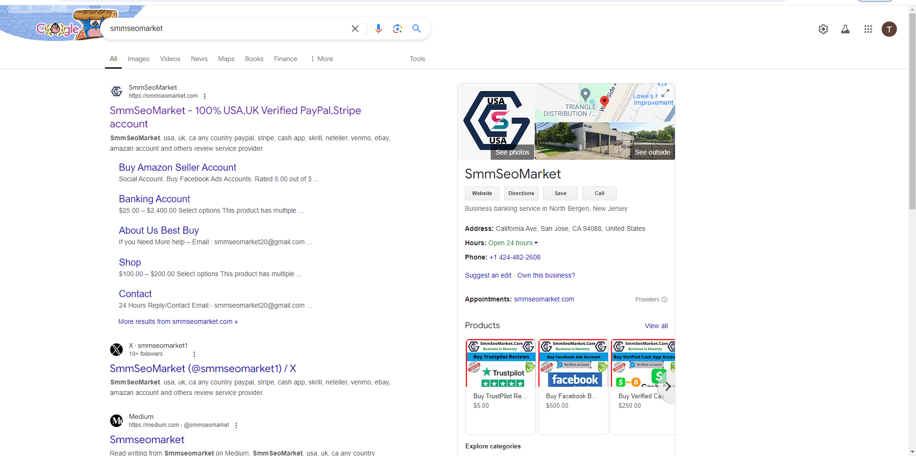This screenshot has height=456, width=916.
Task: Open Buy Facebook product card $500.00
Action: (x=573, y=387)
